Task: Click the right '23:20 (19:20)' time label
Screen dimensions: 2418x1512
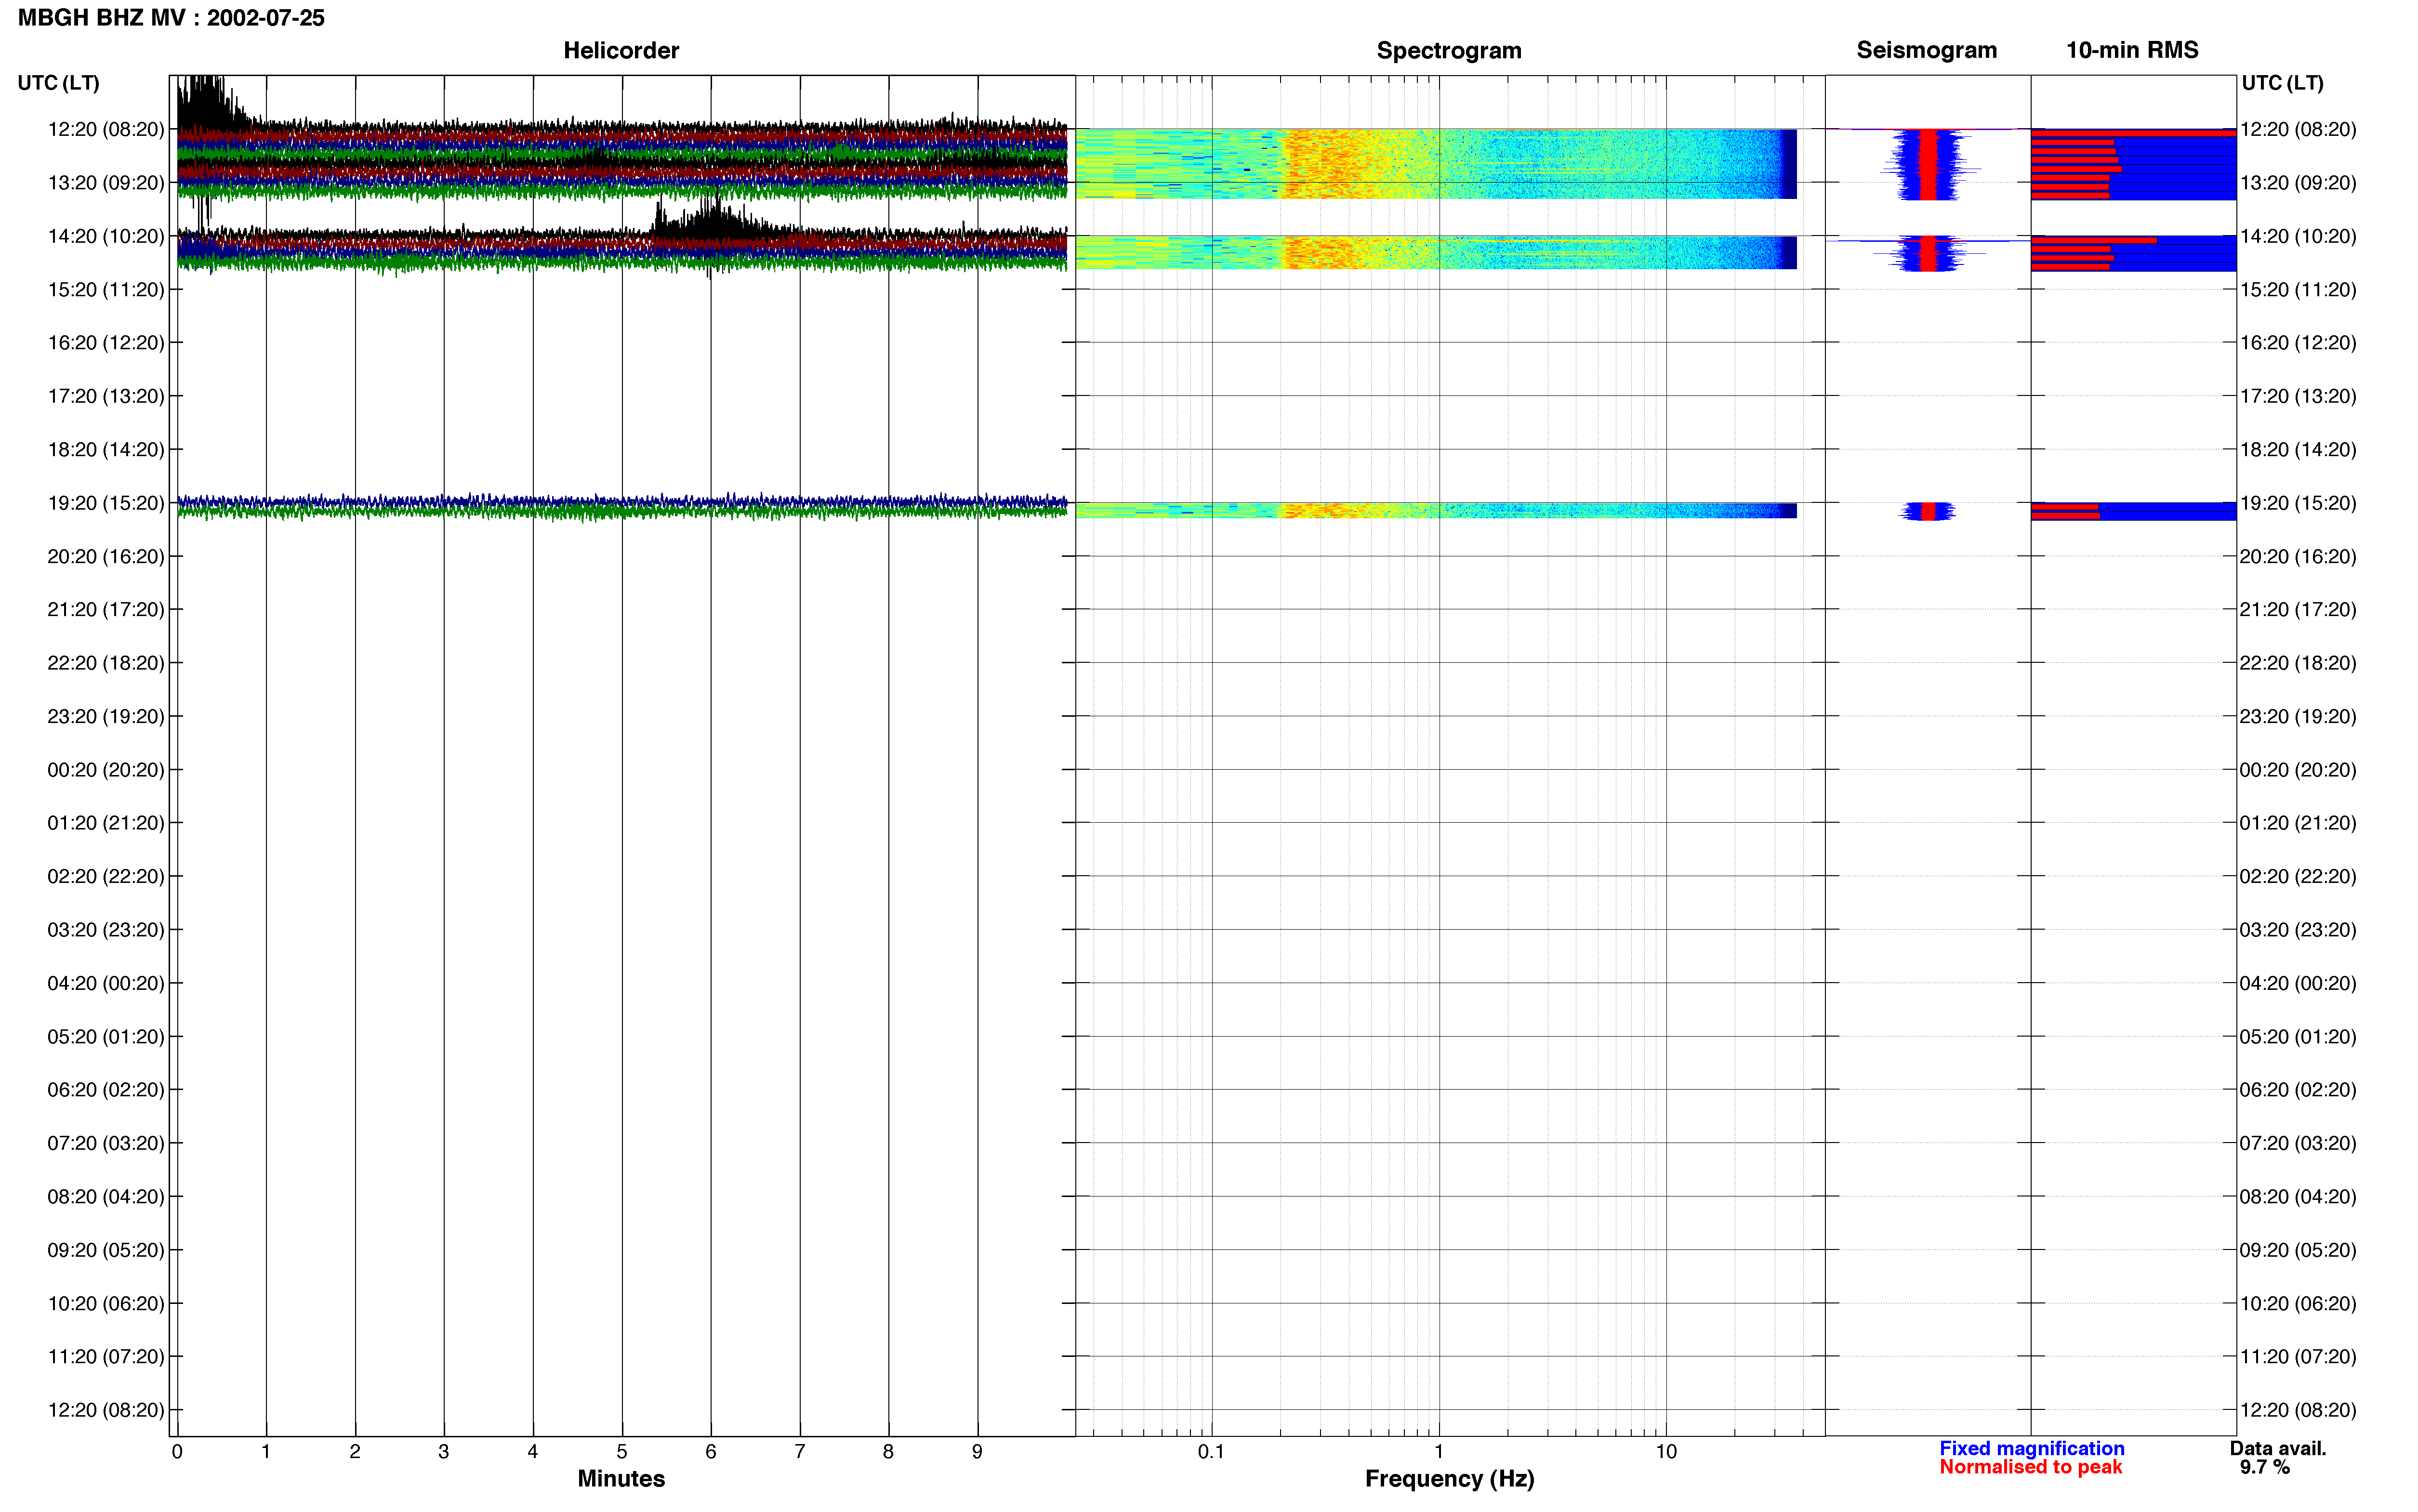Action: click(2298, 716)
